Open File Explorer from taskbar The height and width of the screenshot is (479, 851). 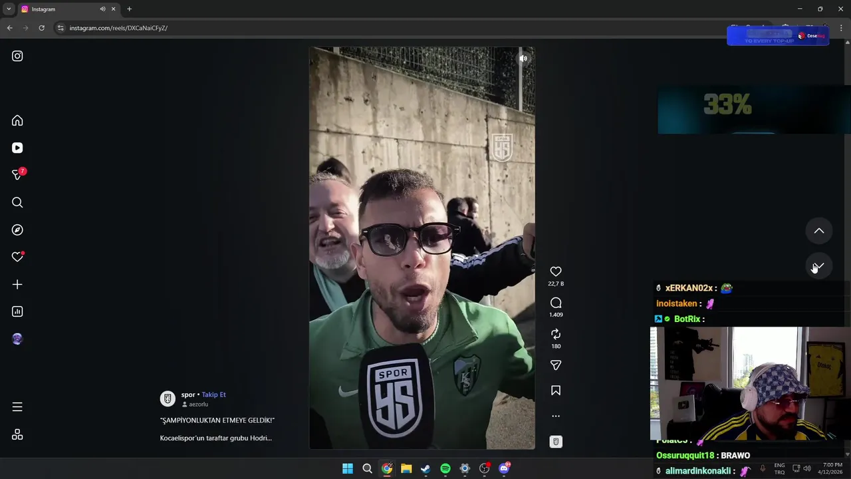pos(406,468)
